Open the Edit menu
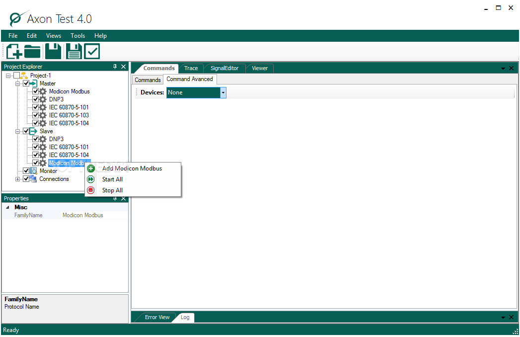The image size is (520, 337). [32, 36]
